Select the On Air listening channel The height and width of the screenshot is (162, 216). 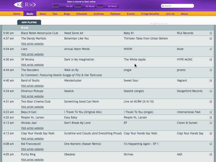[x=63, y=6]
